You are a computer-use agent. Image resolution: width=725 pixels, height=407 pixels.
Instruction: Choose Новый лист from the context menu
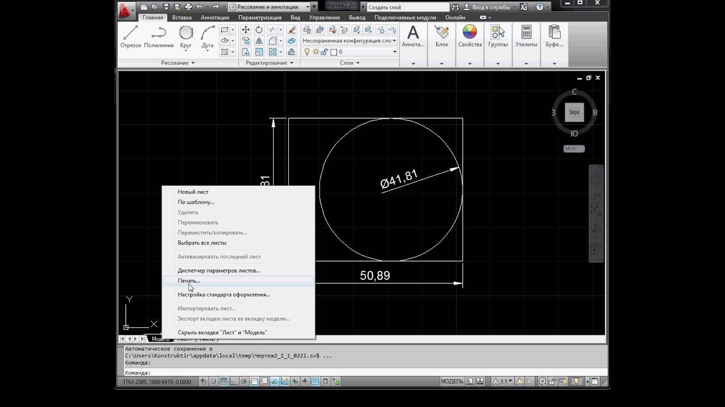(x=238, y=192)
